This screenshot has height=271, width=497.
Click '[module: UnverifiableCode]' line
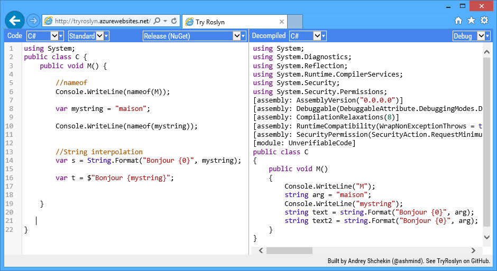point(305,143)
